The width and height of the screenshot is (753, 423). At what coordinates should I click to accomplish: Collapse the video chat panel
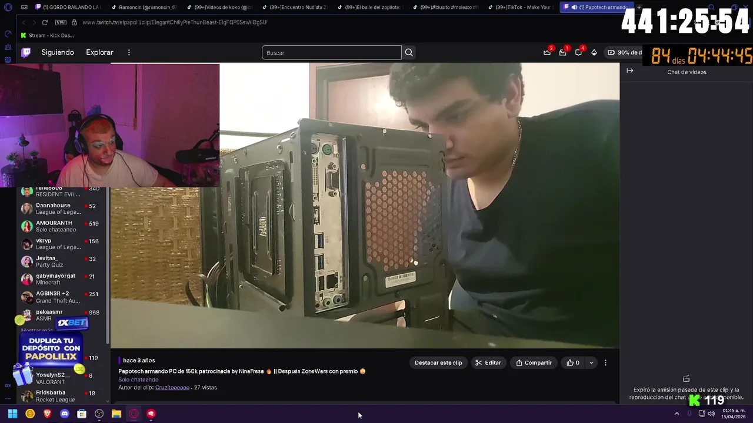[629, 70]
